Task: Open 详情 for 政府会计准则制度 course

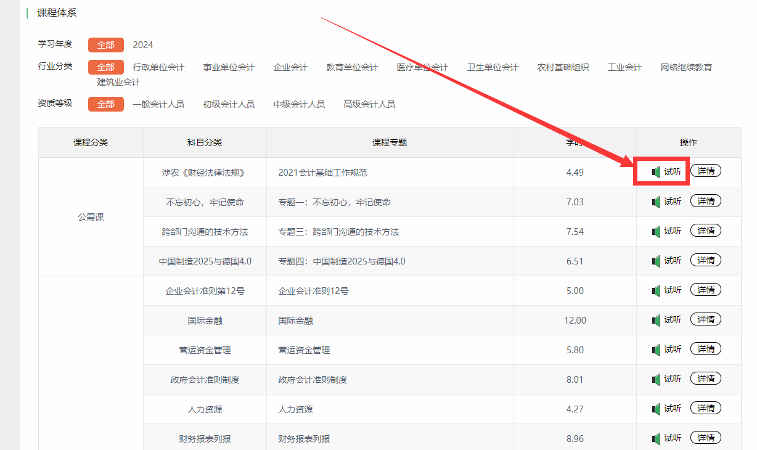Action: 706,378
